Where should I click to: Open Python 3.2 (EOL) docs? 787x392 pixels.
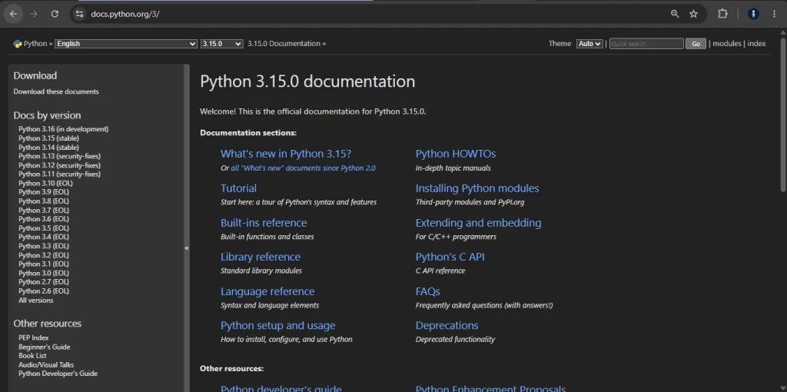[44, 255]
